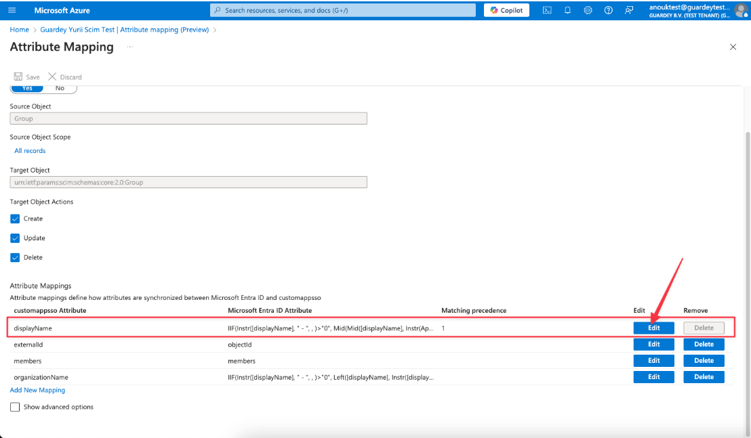Open the Azure portal hamburger menu
Screen dimensions: 751x438
pos(12,10)
